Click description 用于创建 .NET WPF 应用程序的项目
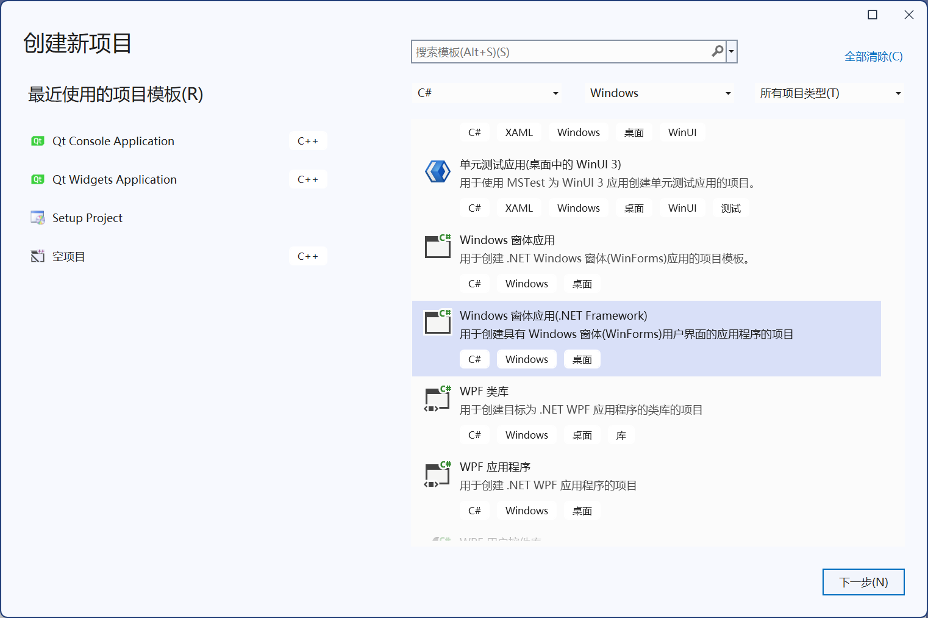Image resolution: width=928 pixels, height=618 pixels. click(548, 485)
